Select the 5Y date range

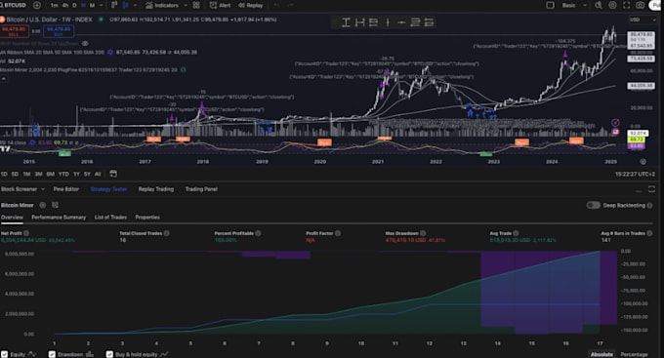click(87, 174)
